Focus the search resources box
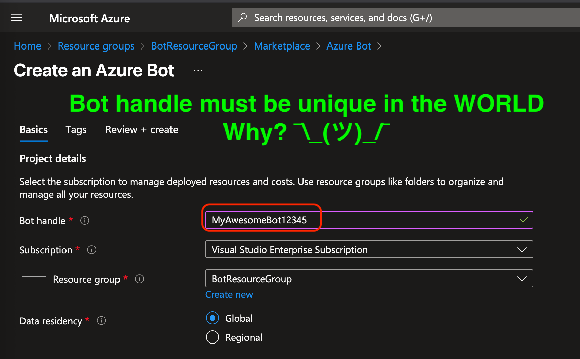Image resolution: width=580 pixels, height=359 pixels. (x=406, y=18)
